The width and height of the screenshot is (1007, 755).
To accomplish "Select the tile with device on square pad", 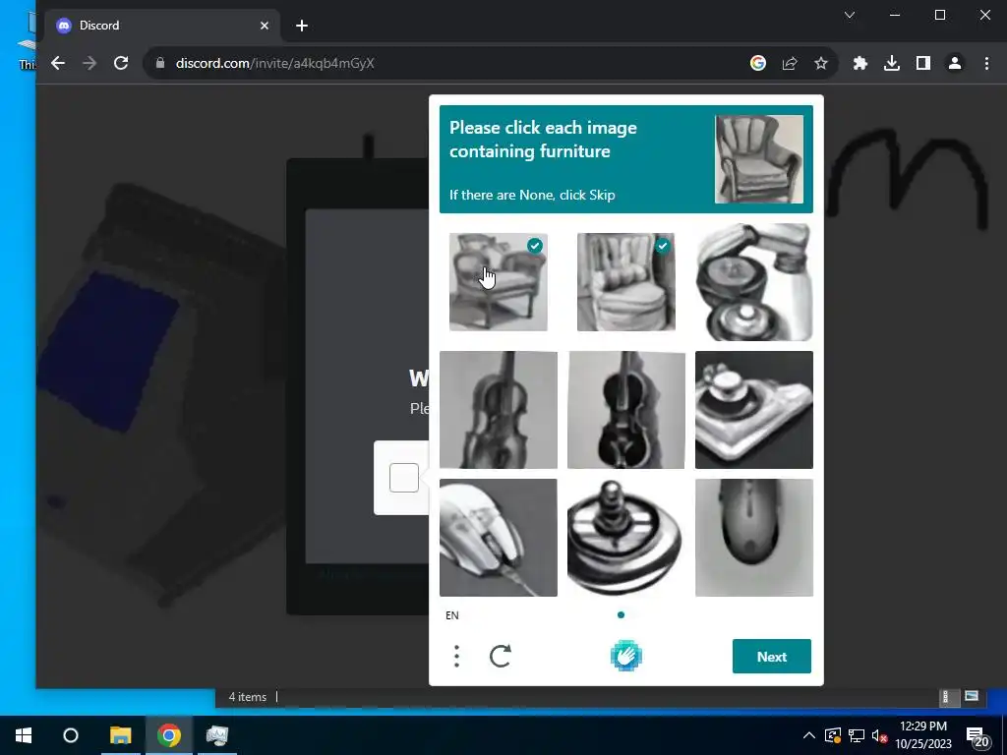I will tap(754, 410).
